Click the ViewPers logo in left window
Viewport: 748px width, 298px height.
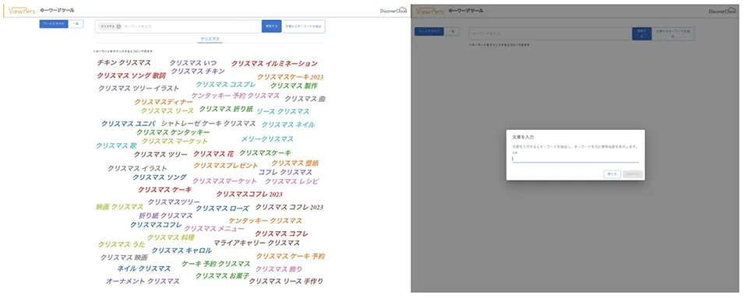point(22,10)
